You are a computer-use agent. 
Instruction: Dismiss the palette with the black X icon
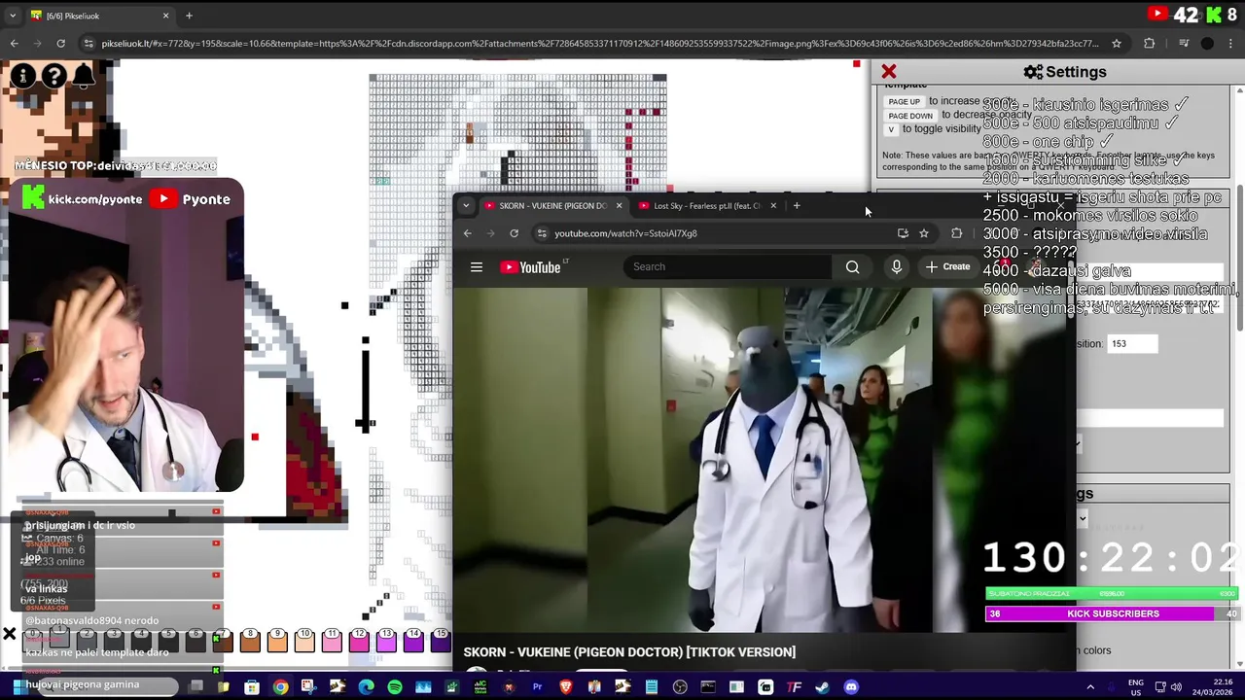coord(9,635)
